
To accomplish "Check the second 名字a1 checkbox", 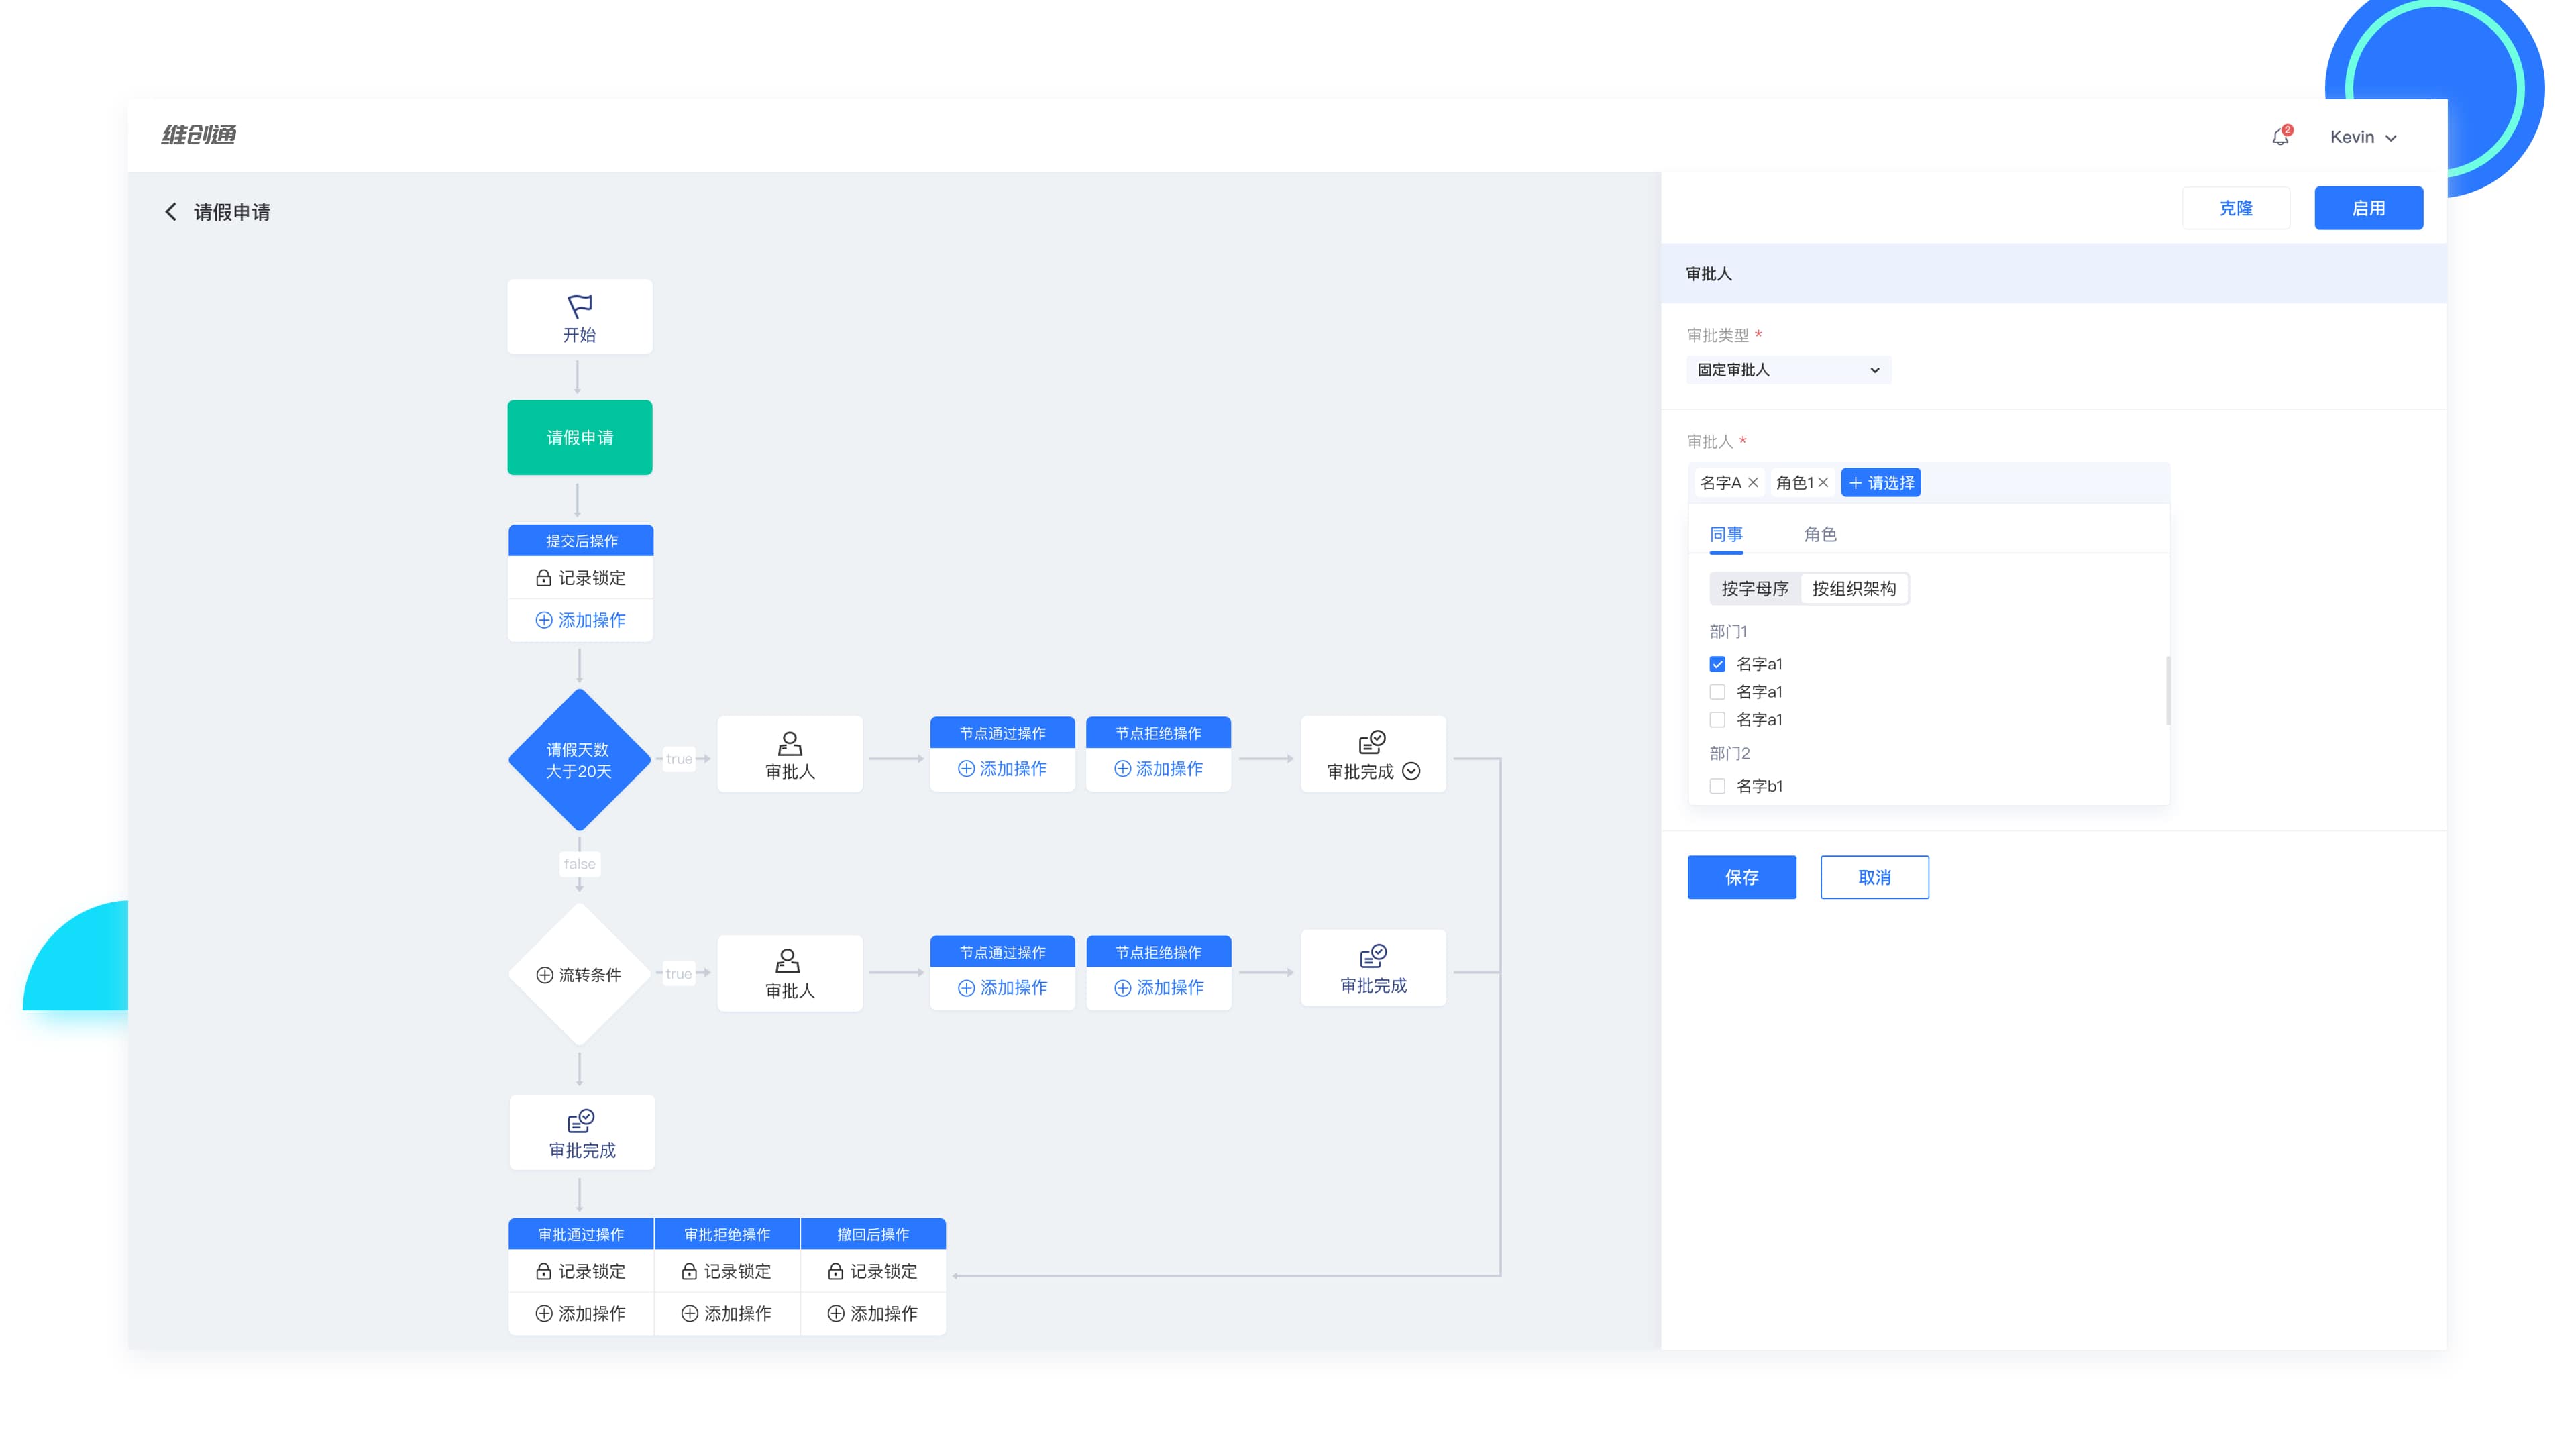I will pos(1718,692).
